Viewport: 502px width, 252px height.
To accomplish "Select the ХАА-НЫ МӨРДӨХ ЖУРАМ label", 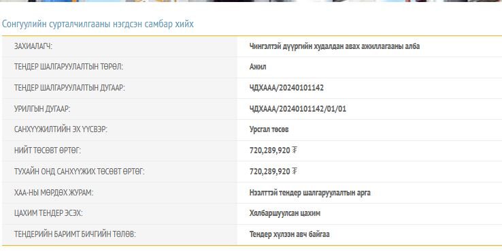I will 54,193.
